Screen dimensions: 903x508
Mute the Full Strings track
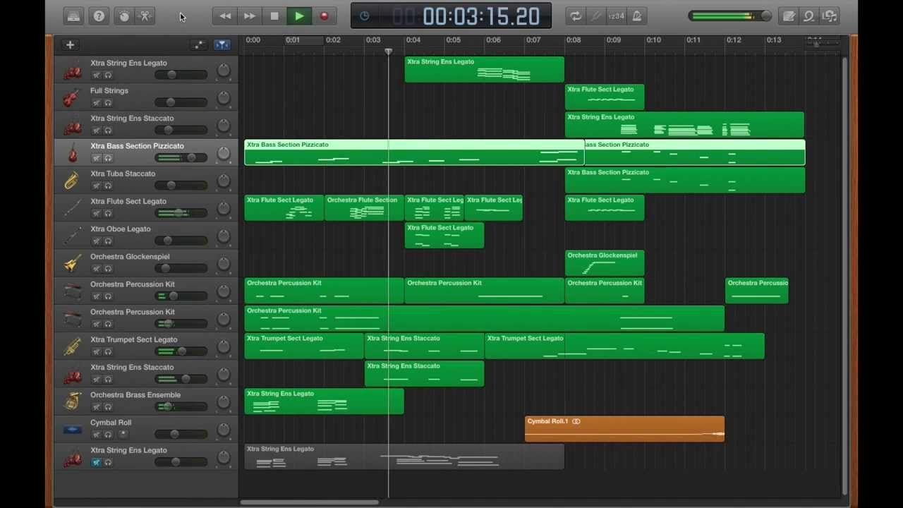point(97,102)
